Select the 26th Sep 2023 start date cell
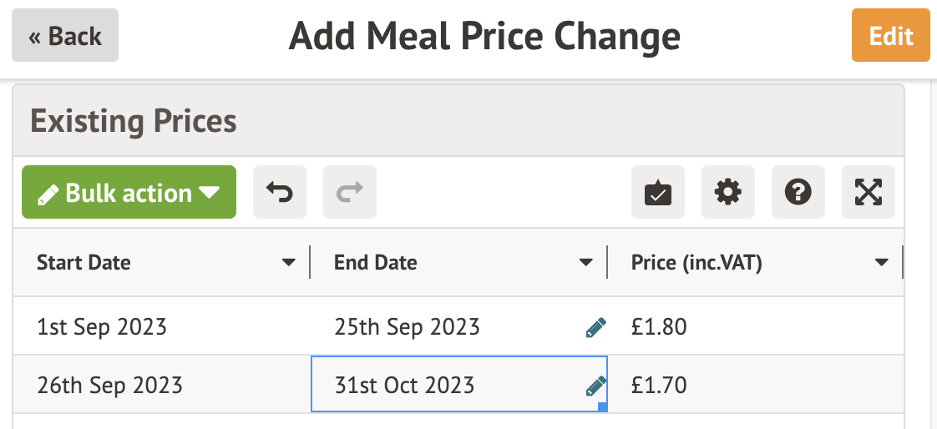Image resolution: width=937 pixels, height=429 pixels. pyautogui.click(x=109, y=385)
